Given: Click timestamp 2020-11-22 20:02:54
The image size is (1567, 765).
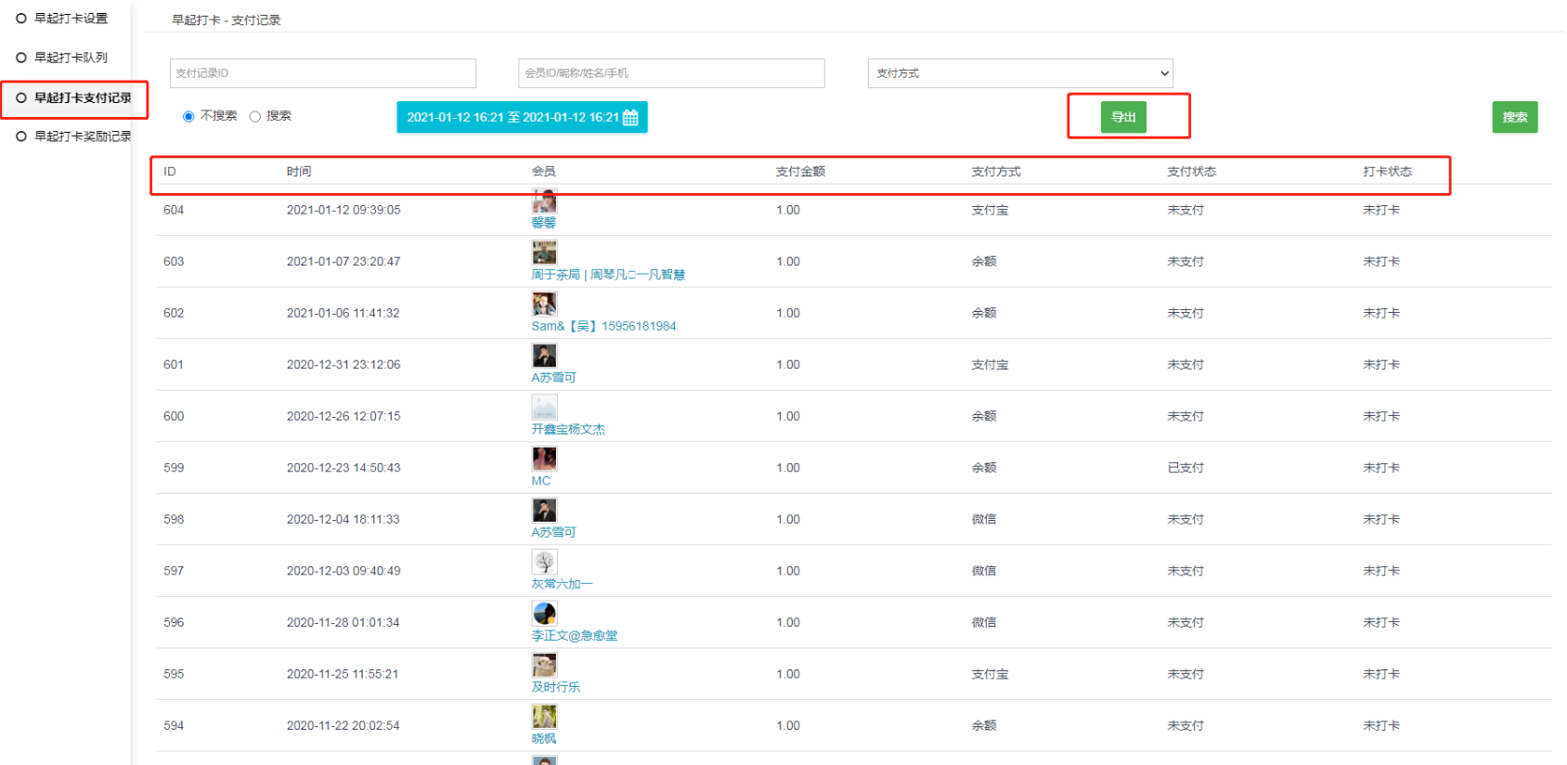Looking at the screenshot, I should (x=343, y=726).
